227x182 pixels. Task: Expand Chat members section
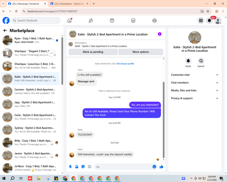(x=195, y=83)
